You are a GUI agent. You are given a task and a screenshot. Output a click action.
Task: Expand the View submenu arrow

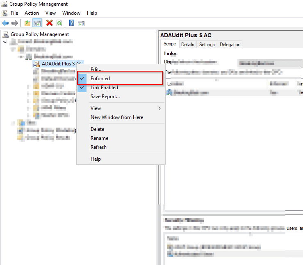pos(159,108)
